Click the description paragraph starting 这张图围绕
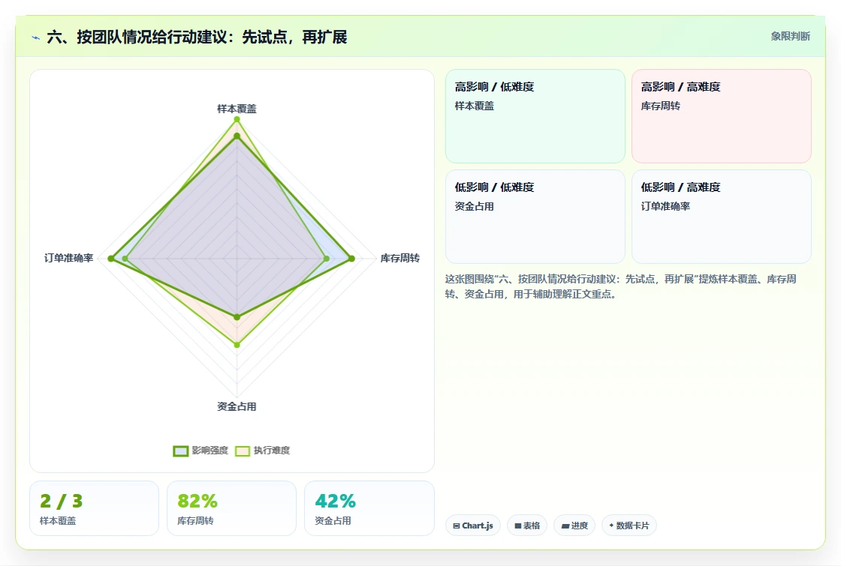Viewport: 841px width, 566px height. [x=620, y=286]
